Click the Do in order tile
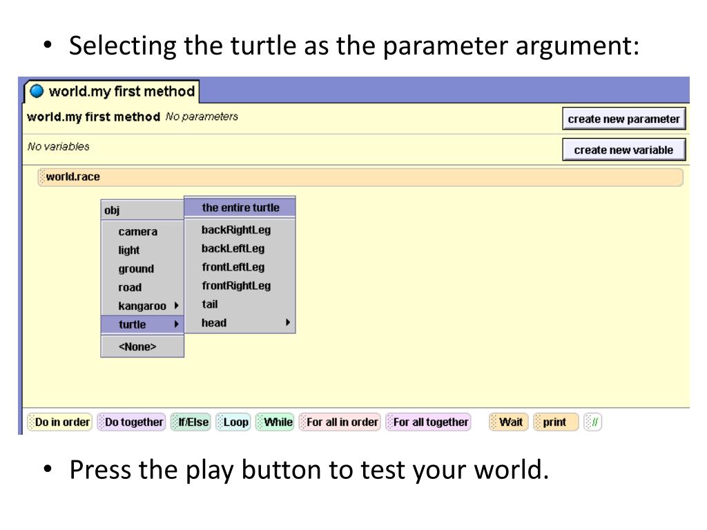Viewport: 707px width, 530px height. point(60,422)
